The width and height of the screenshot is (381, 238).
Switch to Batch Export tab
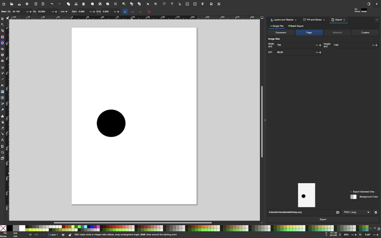[296, 26]
